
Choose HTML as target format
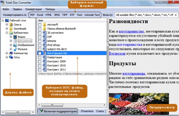point(48,15)
